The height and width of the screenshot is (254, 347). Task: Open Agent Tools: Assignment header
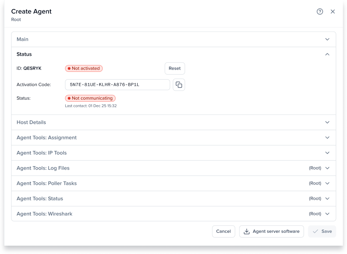coord(173,138)
